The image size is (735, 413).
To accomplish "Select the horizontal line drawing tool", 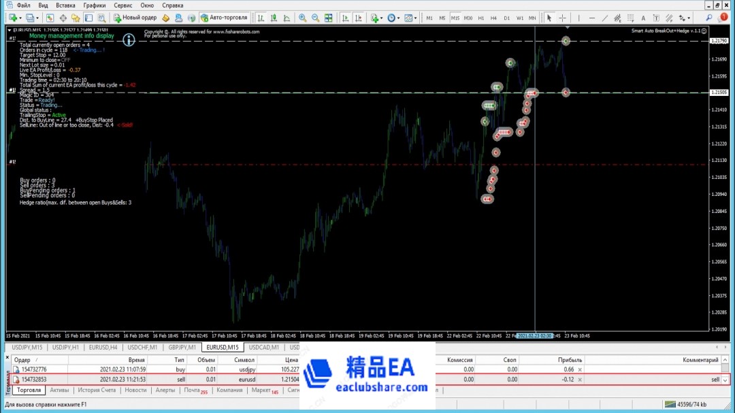I will (x=593, y=18).
